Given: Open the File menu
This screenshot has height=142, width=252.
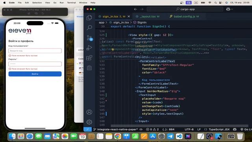Looking at the screenshot, I should (20, 3).
